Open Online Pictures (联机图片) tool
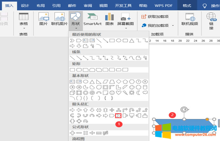This screenshot has width=220, height=141. pyautogui.click(x=59, y=19)
